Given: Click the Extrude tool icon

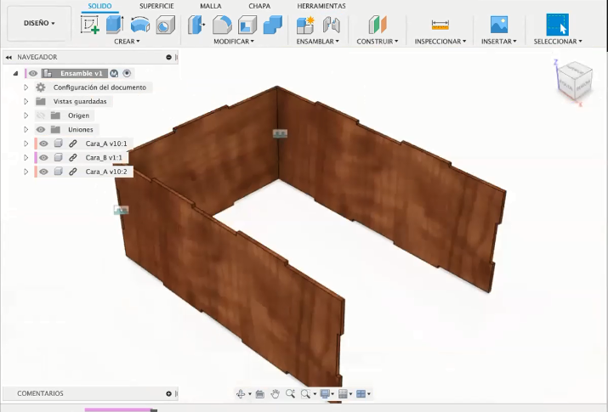Looking at the screenshot, I should tap(115, 25).
